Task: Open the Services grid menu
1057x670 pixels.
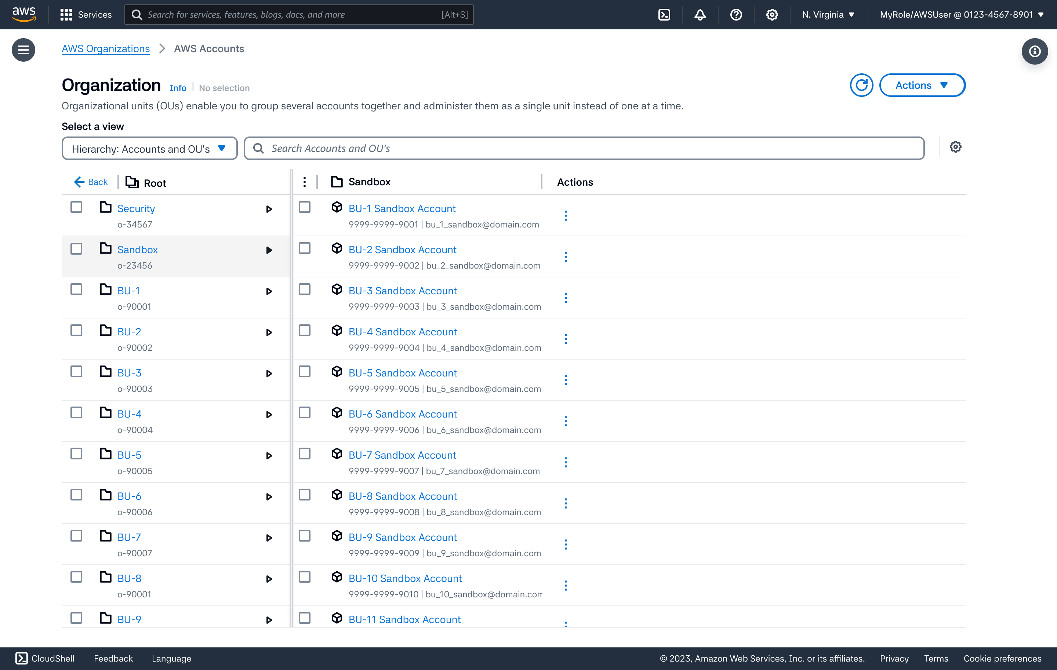Action: click(x=66, y=14)
